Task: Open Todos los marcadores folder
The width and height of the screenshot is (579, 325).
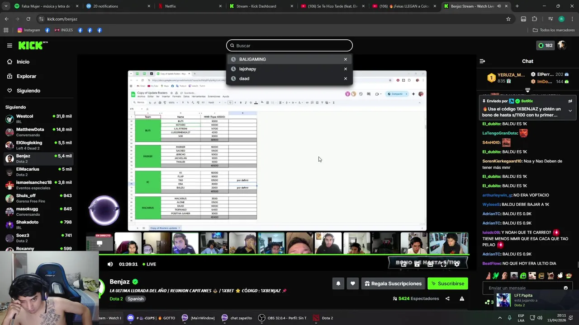Action: (554, 30)
